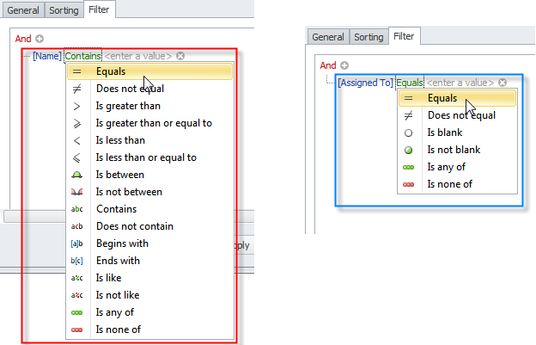Open the green 'Contains' operator dropdown for [Name]
This screenshot has width=536, height=345.
[x=82, y=57]
